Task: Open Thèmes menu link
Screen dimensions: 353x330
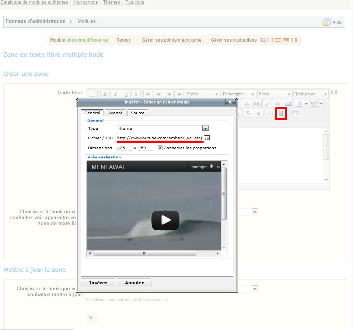Action: coord(111,2)
